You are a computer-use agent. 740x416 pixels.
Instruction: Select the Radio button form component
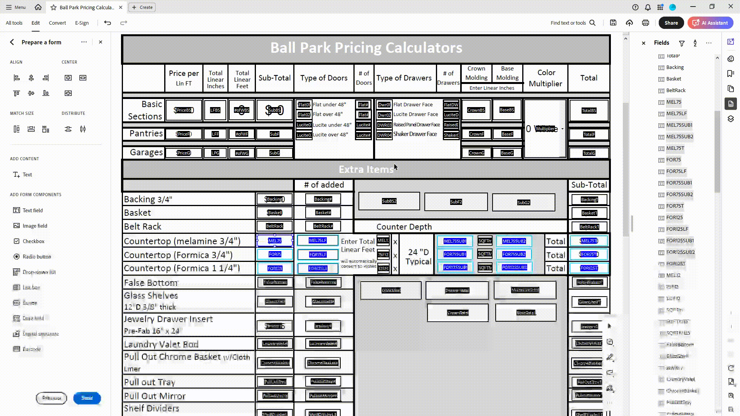point(36,257)
